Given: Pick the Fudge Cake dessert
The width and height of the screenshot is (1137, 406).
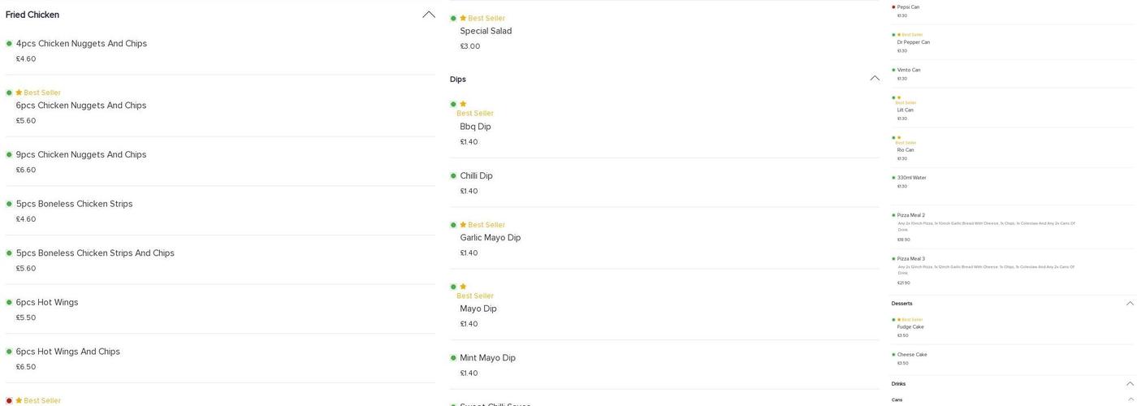Looking at the screenshot, I should pyautogui.click(x=910, y=327).
